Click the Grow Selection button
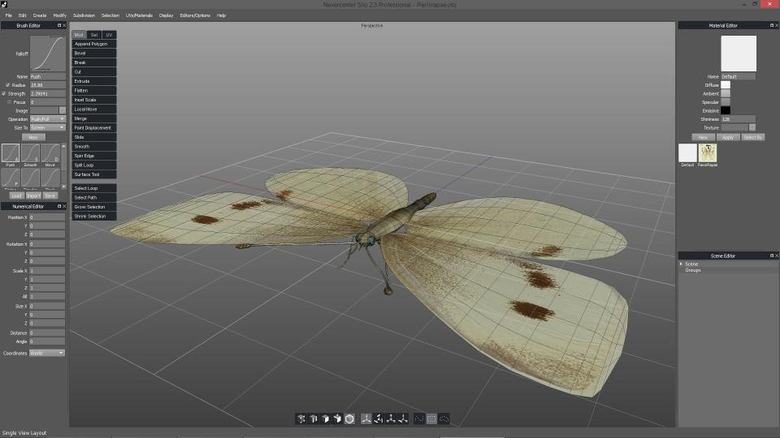This screenshot has width=780, height=438. click(x=94, y=207)
